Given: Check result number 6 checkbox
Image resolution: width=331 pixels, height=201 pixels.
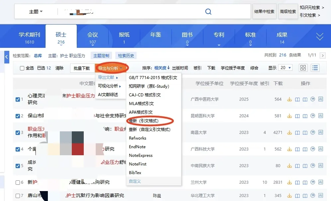Looking at the screenshot, I should tap(18, 182).
